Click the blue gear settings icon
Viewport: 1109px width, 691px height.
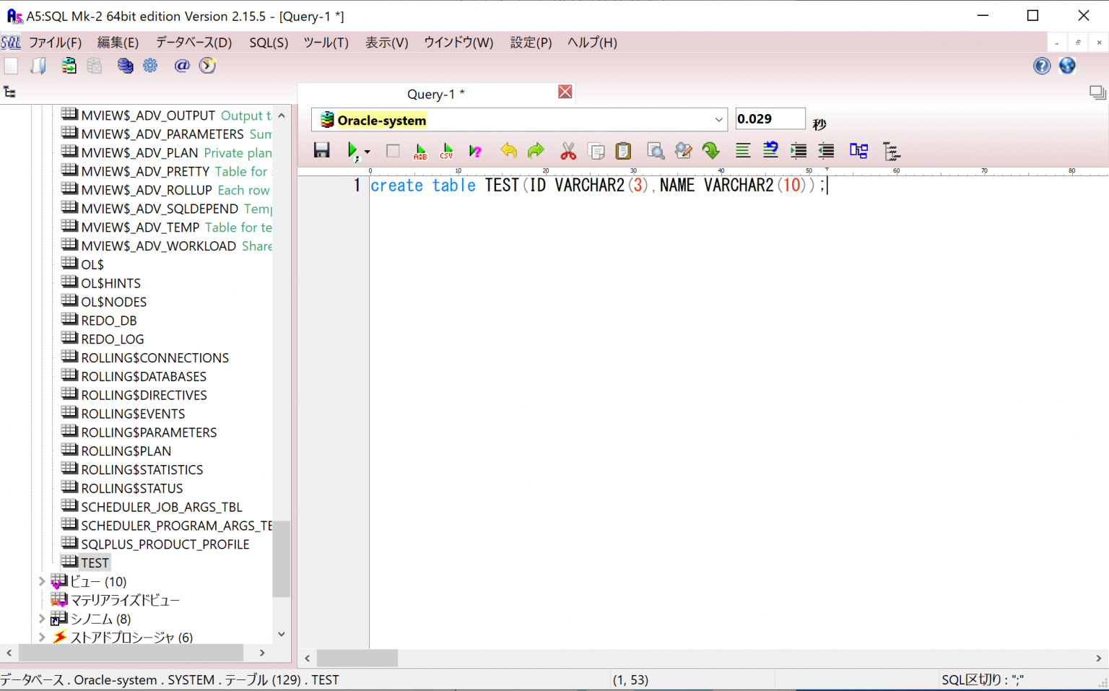(150, 66)
